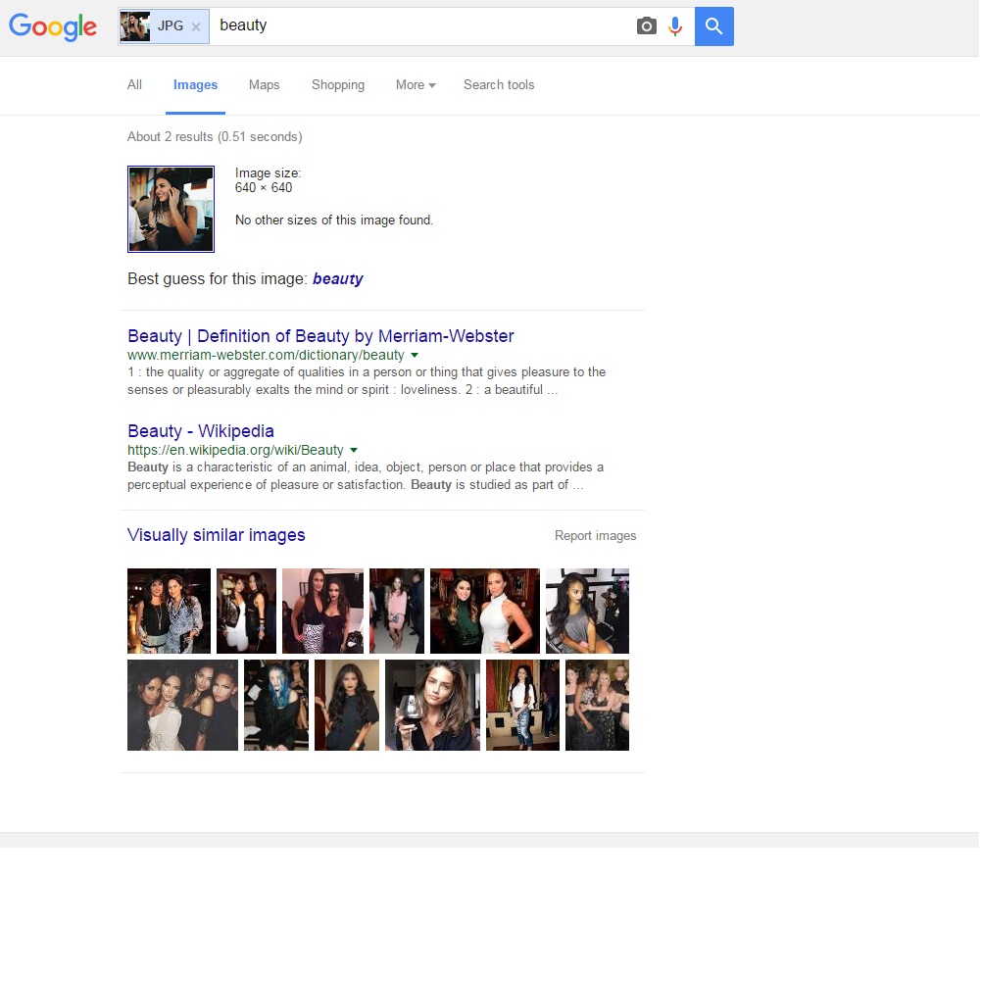Open the uploaded 640 × 640 image preview
981x982 pixels.
172,209
